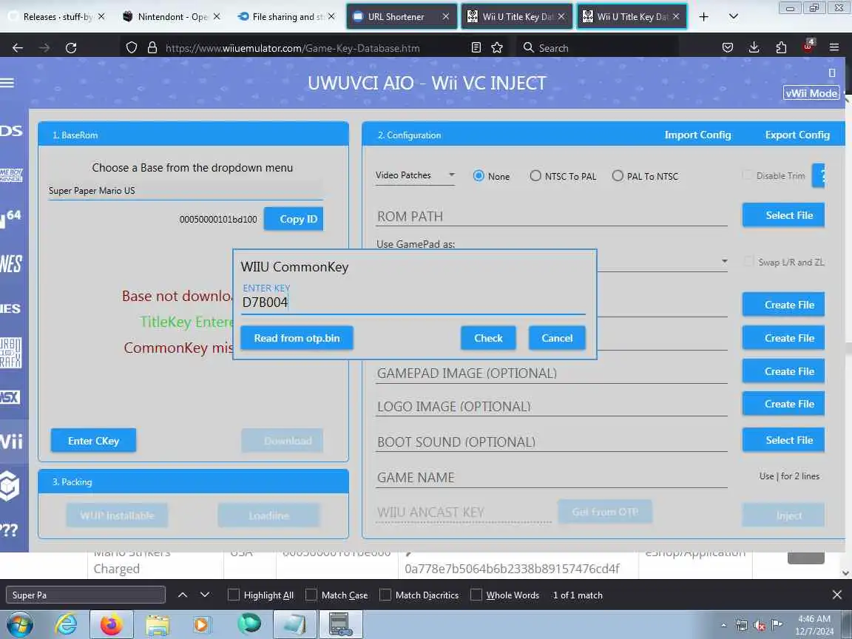Select the TurboGrafx console sidebar icon

point(11,353)
